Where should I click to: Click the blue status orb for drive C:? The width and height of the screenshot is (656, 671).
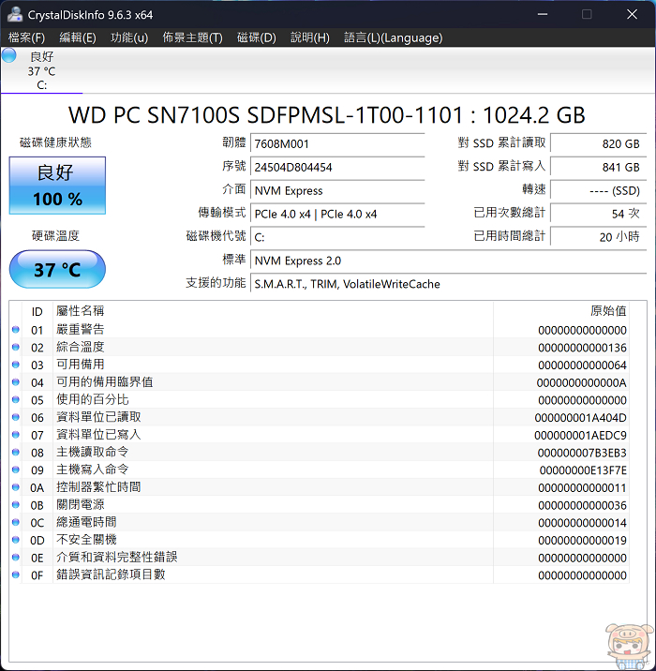tap(9, 56)
